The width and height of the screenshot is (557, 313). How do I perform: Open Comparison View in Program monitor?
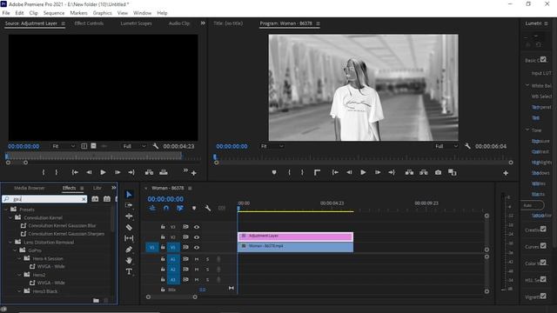(453, 172)
